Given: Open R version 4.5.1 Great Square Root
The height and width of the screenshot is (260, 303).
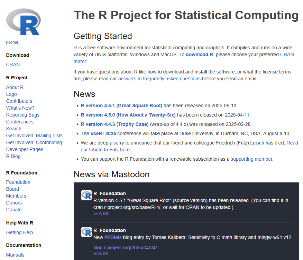Looking at the screenshot, I should [x=121, y=106].
